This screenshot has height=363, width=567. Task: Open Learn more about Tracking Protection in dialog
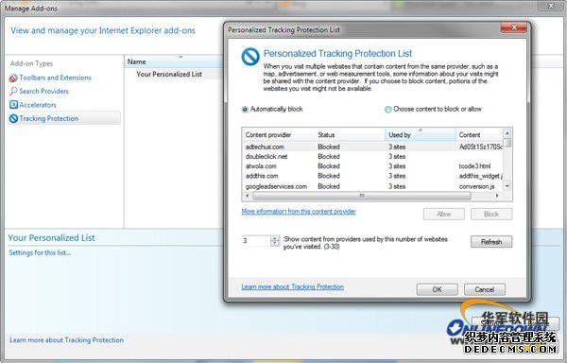pyautogui.click(x=293, y=286)
